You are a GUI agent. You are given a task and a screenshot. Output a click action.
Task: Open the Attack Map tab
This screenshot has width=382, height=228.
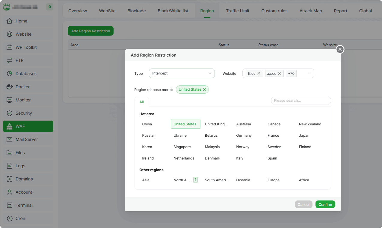point(311,11)
